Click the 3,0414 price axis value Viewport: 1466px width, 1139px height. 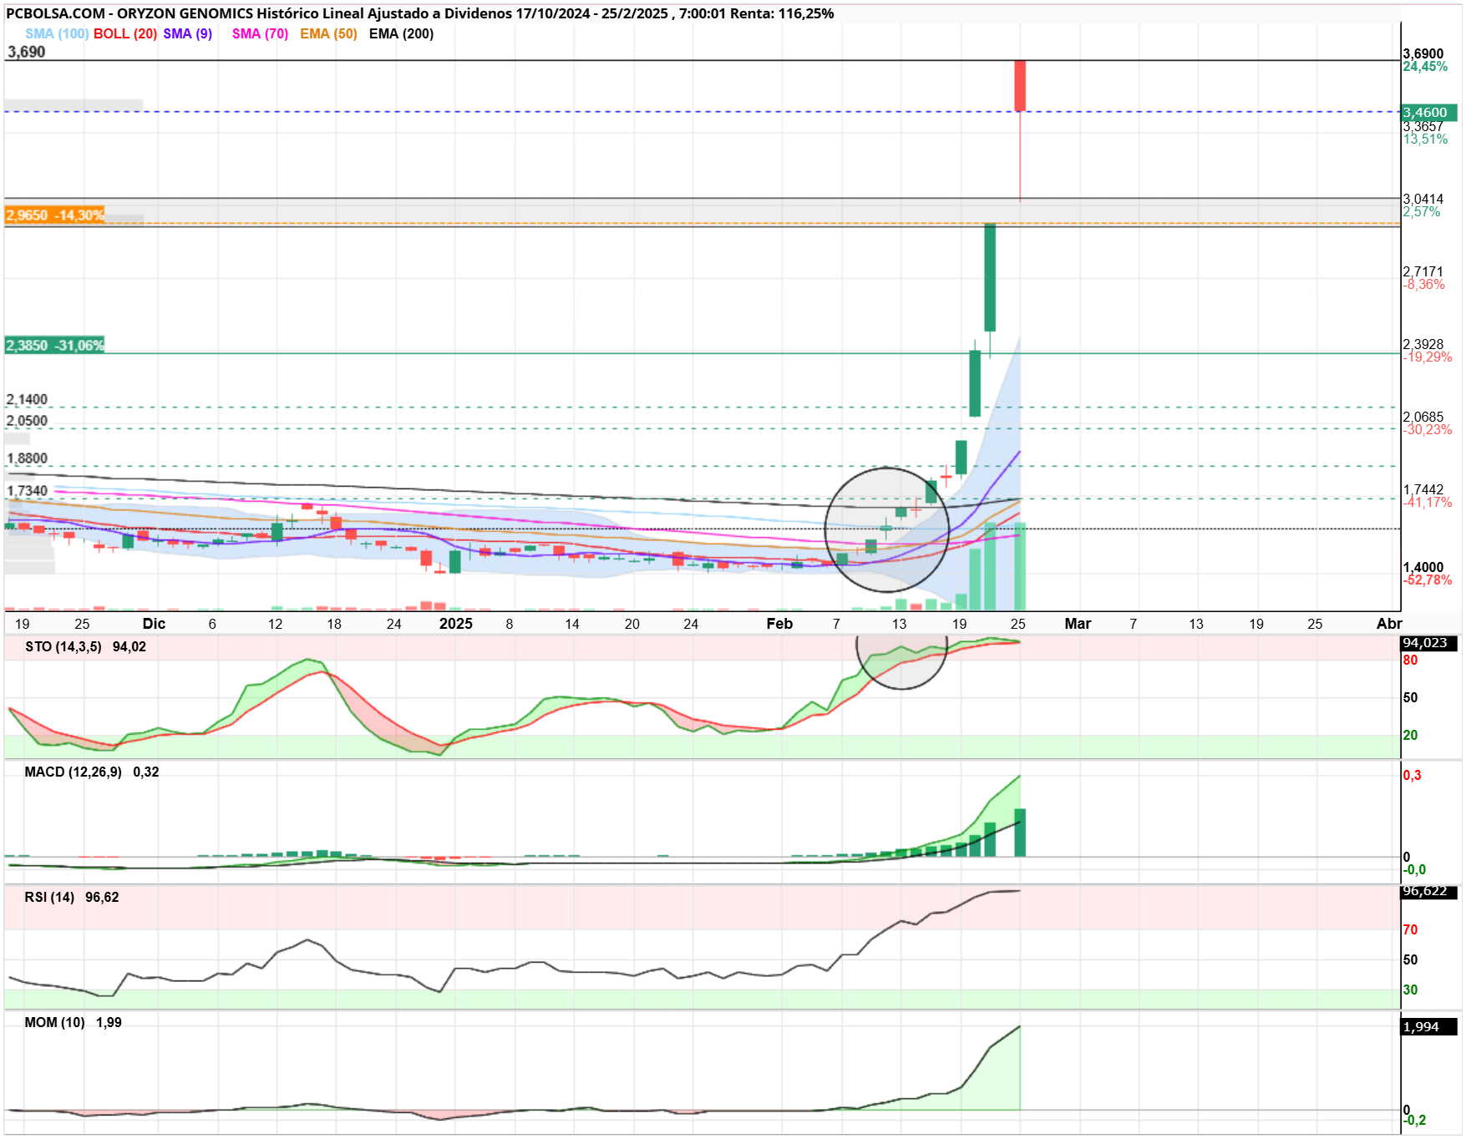click(1423, 200)
